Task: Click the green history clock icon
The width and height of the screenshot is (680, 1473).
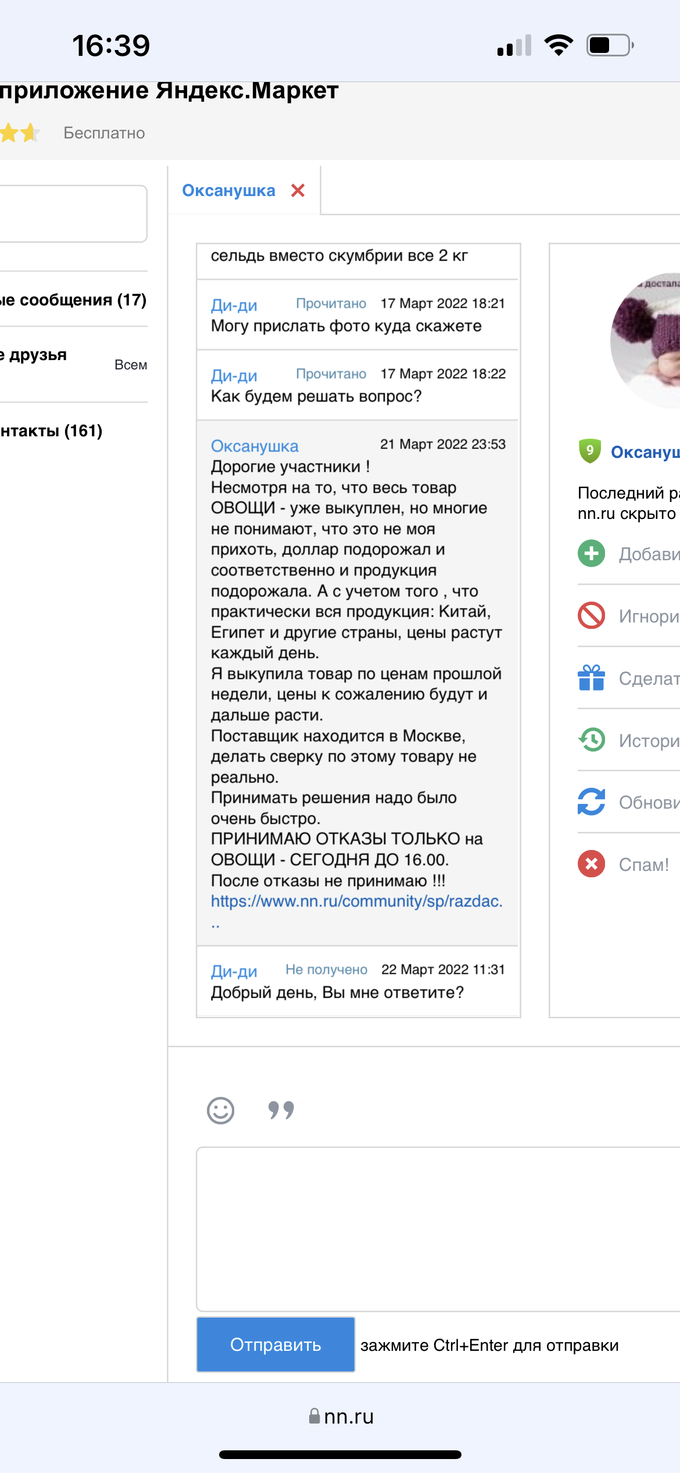Action: [x=592, y=740]
